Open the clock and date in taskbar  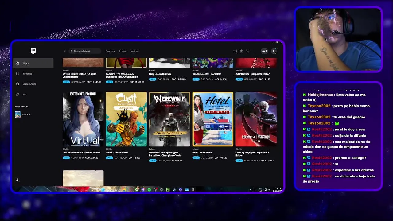pos(277,190)
